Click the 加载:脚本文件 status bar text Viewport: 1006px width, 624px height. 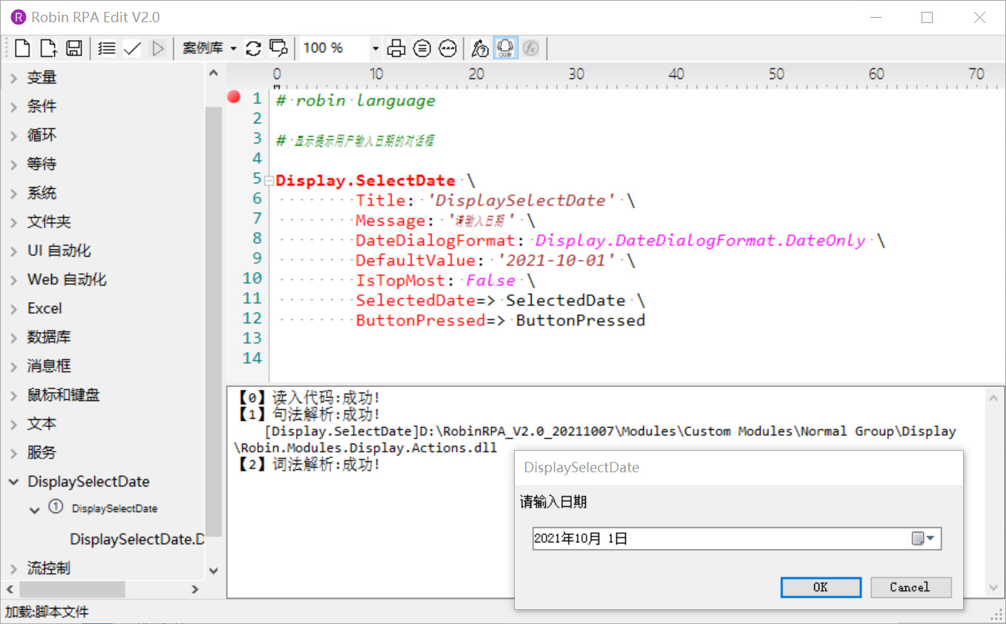tap(47, 612)
